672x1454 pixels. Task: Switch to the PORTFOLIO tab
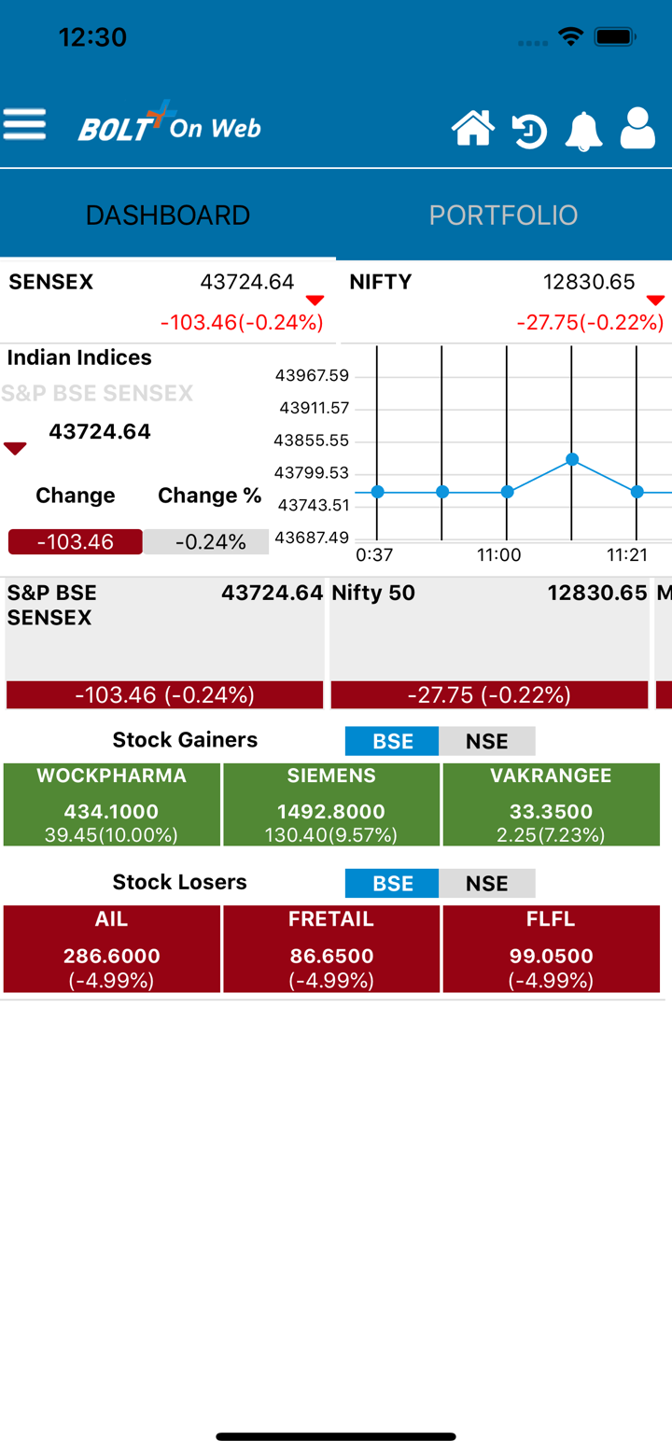[x=503, y=216]
